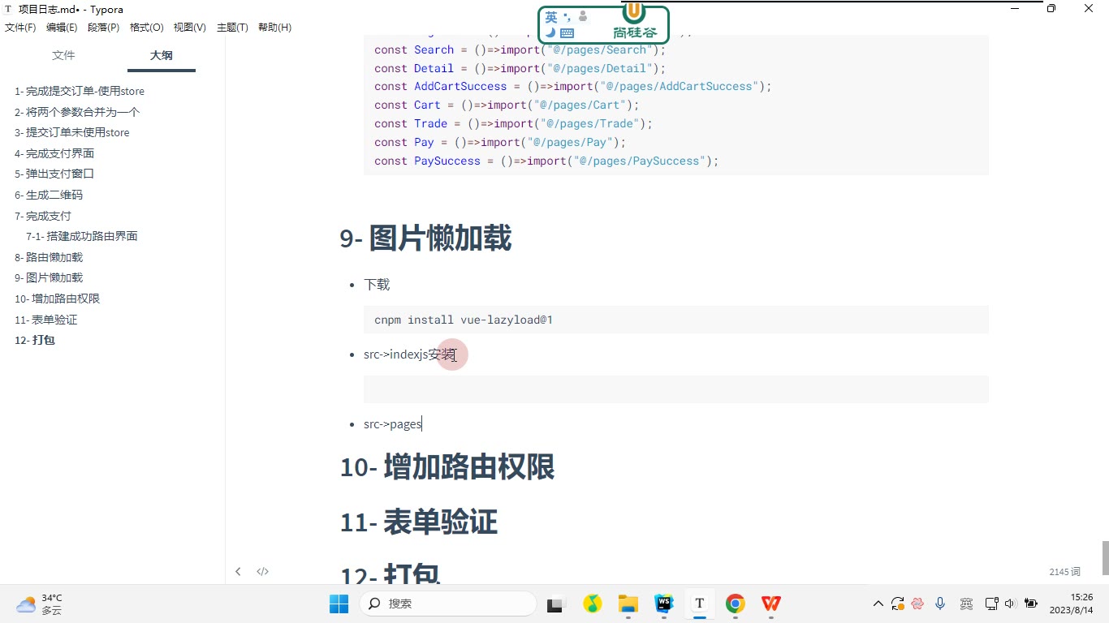The image size is (1109, 623).
Task: Open the QQ Music taskbar icon
Action: (593, 604)
